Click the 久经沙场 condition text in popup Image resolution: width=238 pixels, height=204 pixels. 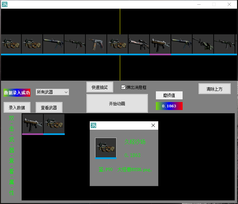point(135,142)
